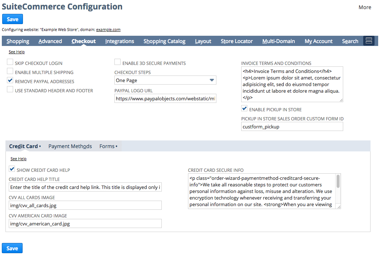Image resolution: width=380 pixels, height=255 pixels.
Task: Switch to the Payment Methods subtab
Action: click(70, 146)
